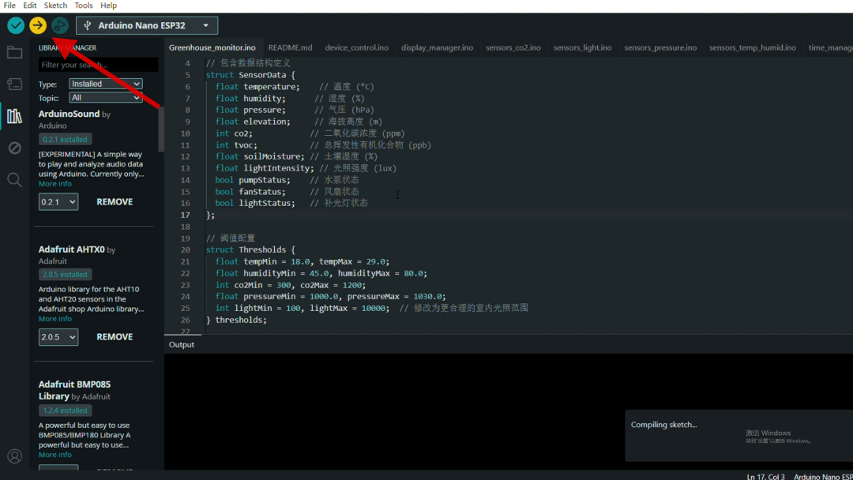The width and height of the screenshot is (853, 480).
Task: Open the Type filter dropdown
Action: pyautogui.click(x=105, y=84)
